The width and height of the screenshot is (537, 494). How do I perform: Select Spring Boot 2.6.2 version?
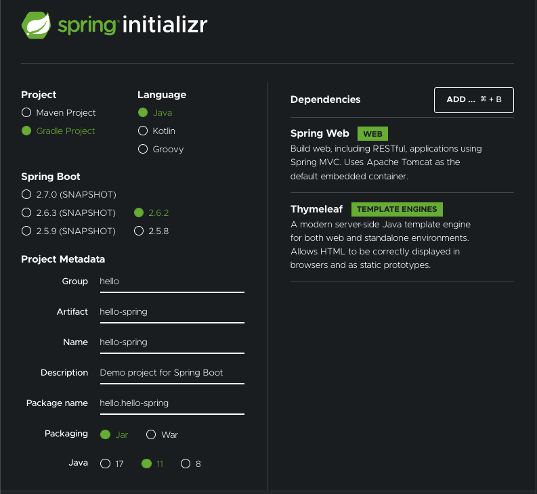[x=139, y=212]
